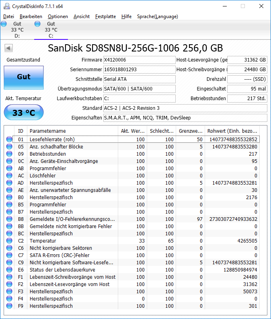271x319 pixels.
Task: Click status orb of unerwarteter Spannungsabfälle row
Action: (9, 190)
